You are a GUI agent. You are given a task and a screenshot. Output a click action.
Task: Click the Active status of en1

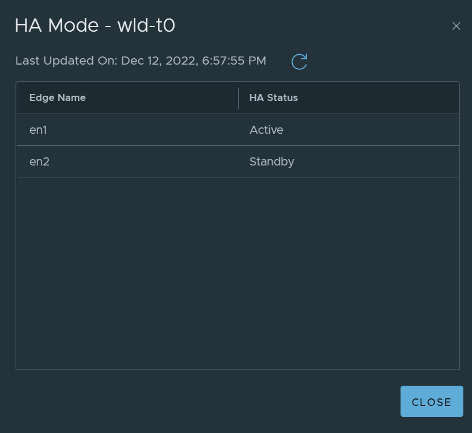[266, 130]
